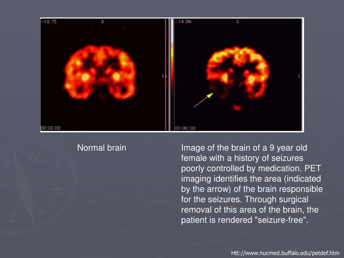Click the '00:00:00' timestamp on the right scan

[185, 128]
